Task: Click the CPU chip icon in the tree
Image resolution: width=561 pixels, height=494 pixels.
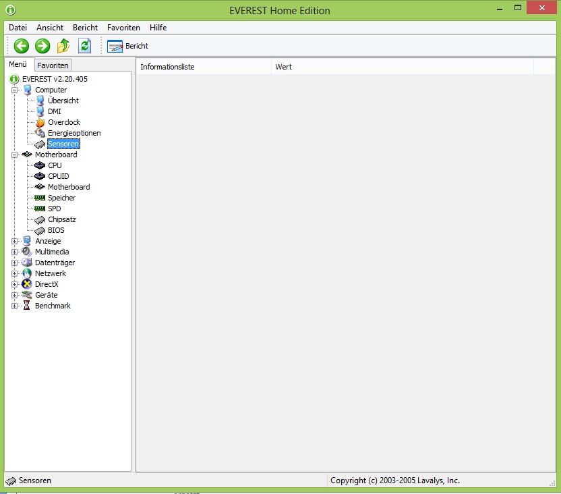Action: click(40, 165)
